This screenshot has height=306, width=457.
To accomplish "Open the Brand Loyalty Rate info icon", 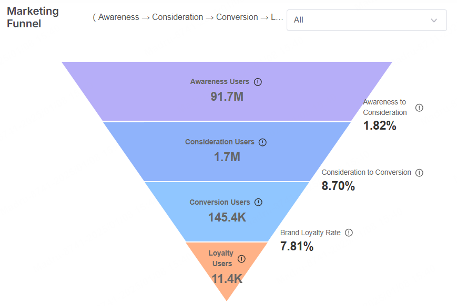I will pyautogui.click(x=349, y=233).
